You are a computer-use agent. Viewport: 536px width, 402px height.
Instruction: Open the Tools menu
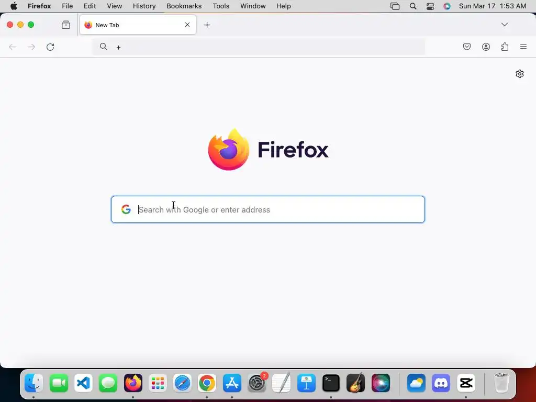221,6
